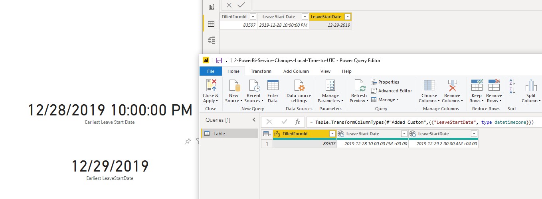Open query Properties
The image size is (542, 199).
pos(385,82)
